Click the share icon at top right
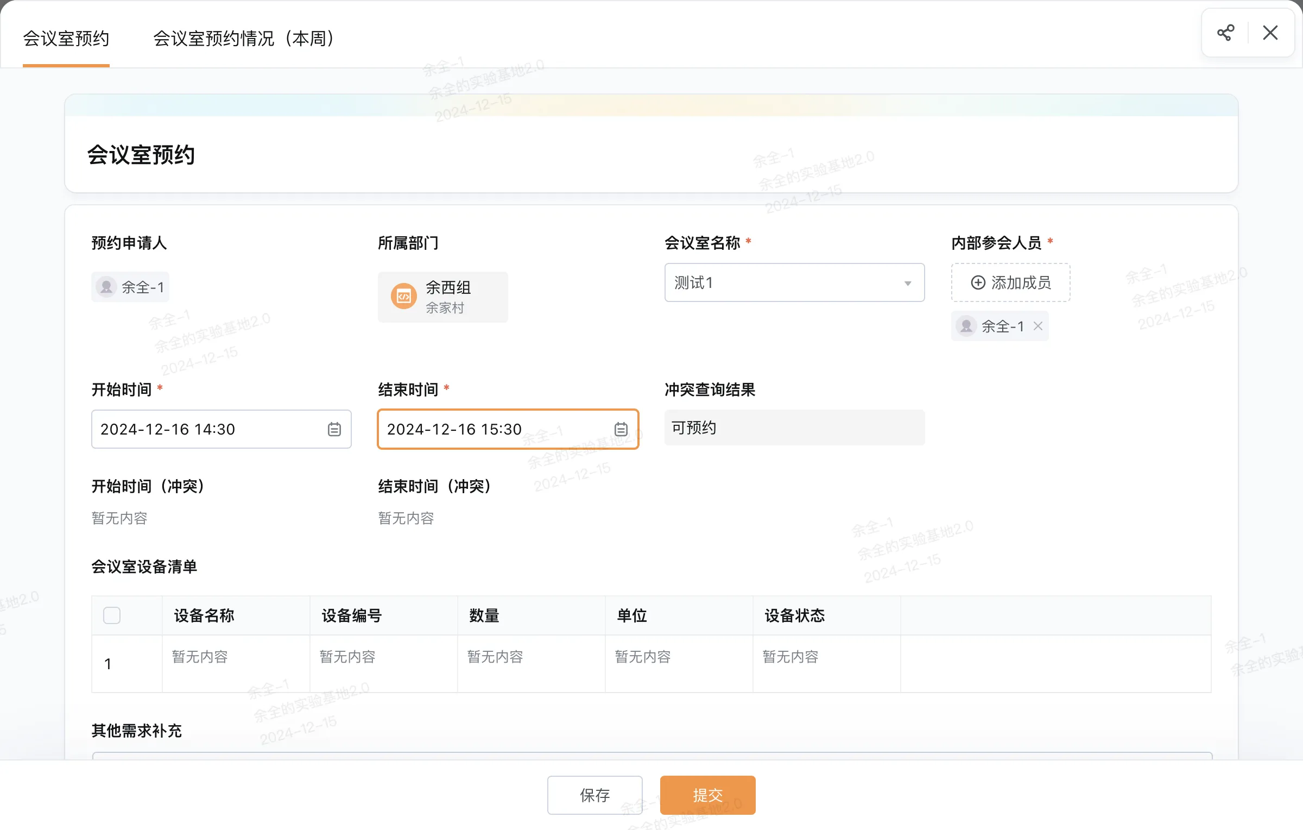This screenshot has height=830, width=1303. click(x=1225, y=33)
